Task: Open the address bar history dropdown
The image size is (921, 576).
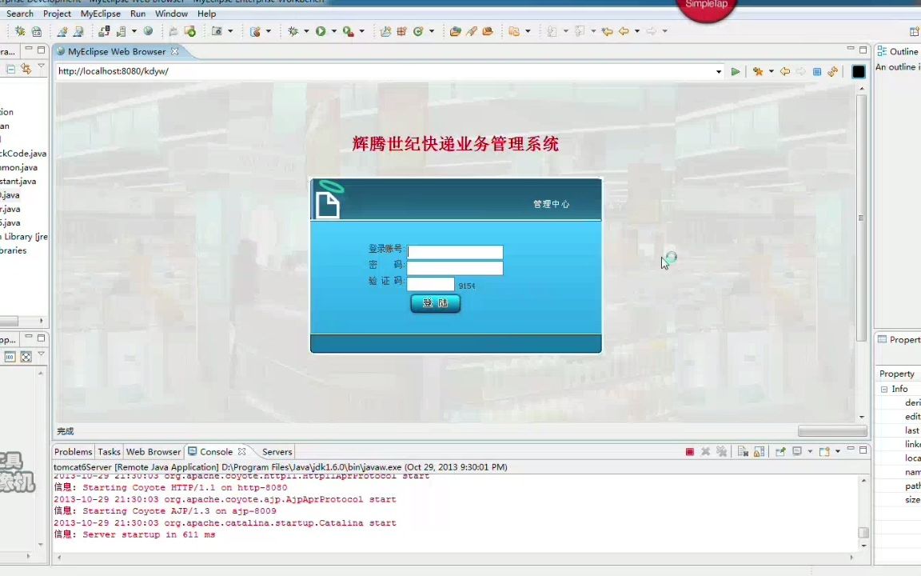Action: [718, 71]
